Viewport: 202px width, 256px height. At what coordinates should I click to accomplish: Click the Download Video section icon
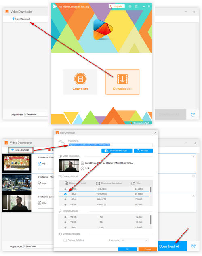60,176
